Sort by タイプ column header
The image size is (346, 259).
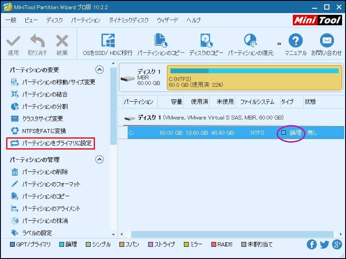click(x=292, y=102)
